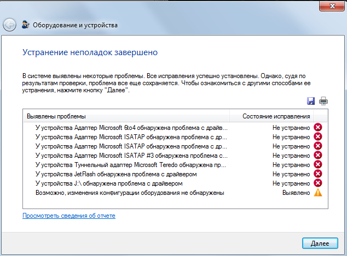Click the Back arrow button
The image size is (347, 256).
click(9, 25)
